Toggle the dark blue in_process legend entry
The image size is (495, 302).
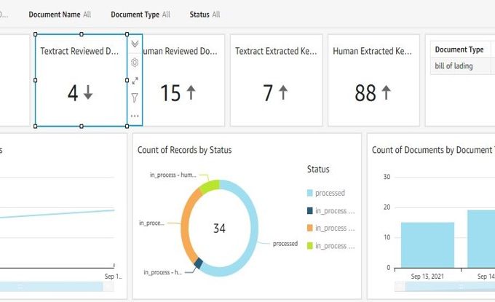[311, 211]
